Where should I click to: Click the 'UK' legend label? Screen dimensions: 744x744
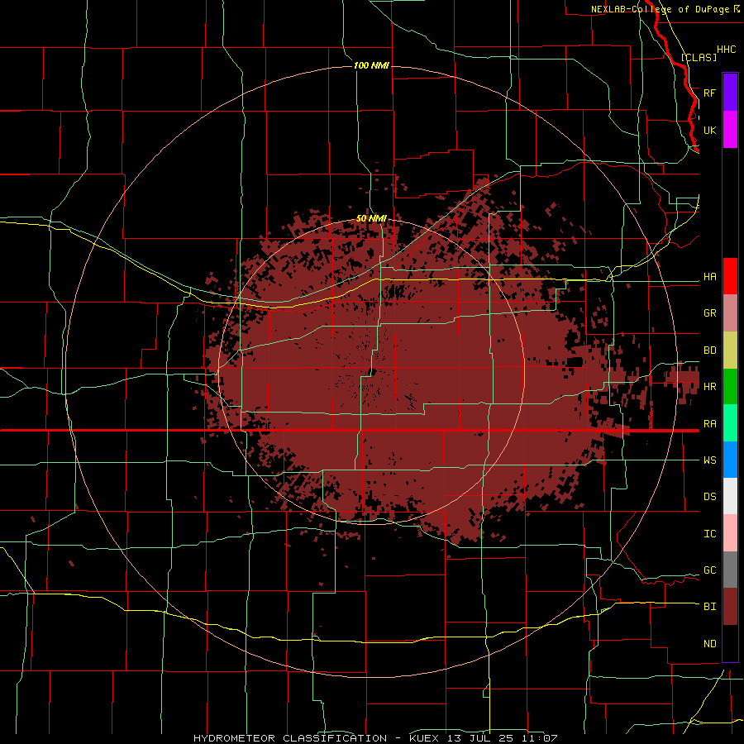pyautogui.click(x=709, y=130)
